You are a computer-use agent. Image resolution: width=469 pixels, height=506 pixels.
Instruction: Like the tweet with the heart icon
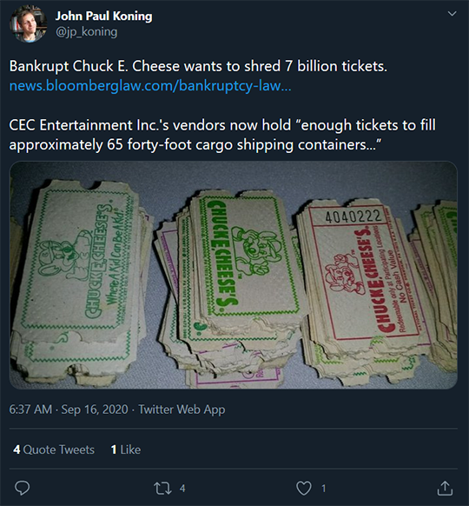tap(304, 489)
